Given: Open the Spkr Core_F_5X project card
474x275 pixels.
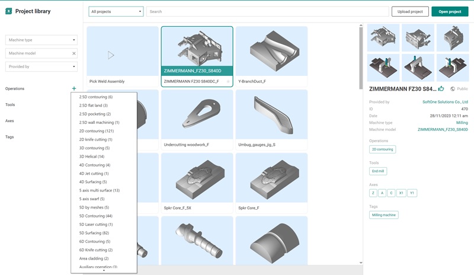Looking at the screenshot, I should click(197, 183).
